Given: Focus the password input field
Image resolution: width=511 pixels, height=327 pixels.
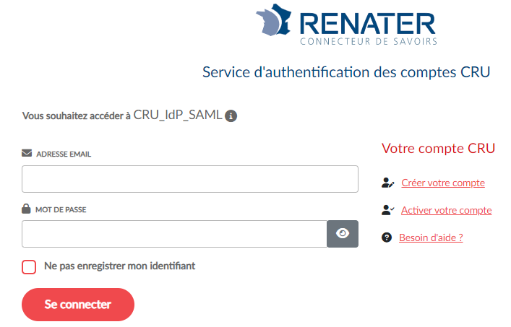Looking at the screenshot, I should point(174,233).
